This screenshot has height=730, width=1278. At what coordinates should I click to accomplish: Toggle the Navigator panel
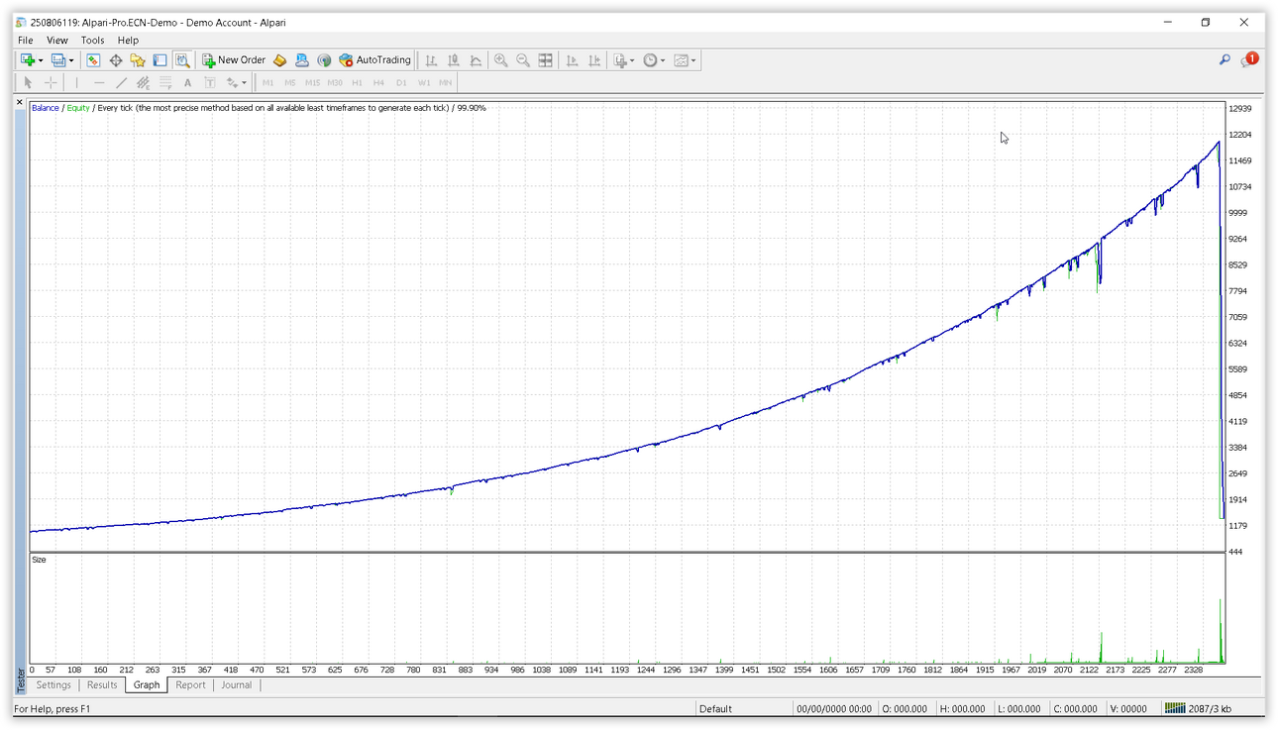click(x=138, y=60)
